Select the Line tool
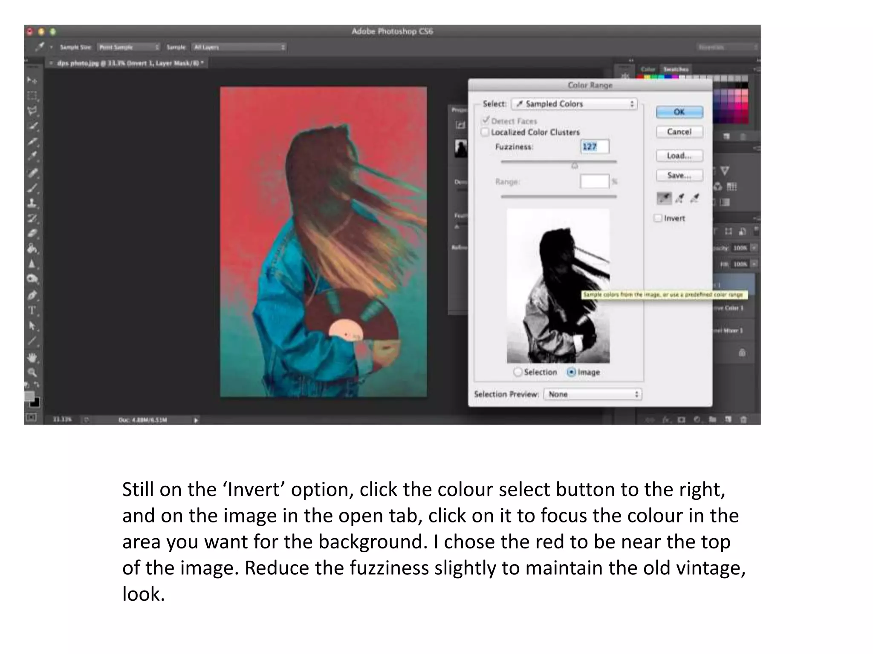This screenshot has height=654, width=873. pyautogui.click(x=32, y=341)
